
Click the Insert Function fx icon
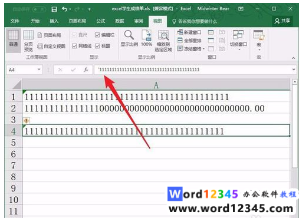tap(86, 70)
